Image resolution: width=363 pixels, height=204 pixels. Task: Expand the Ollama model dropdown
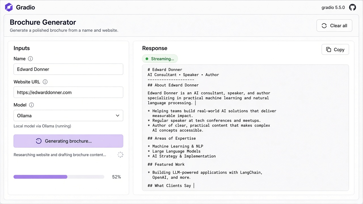68,116
